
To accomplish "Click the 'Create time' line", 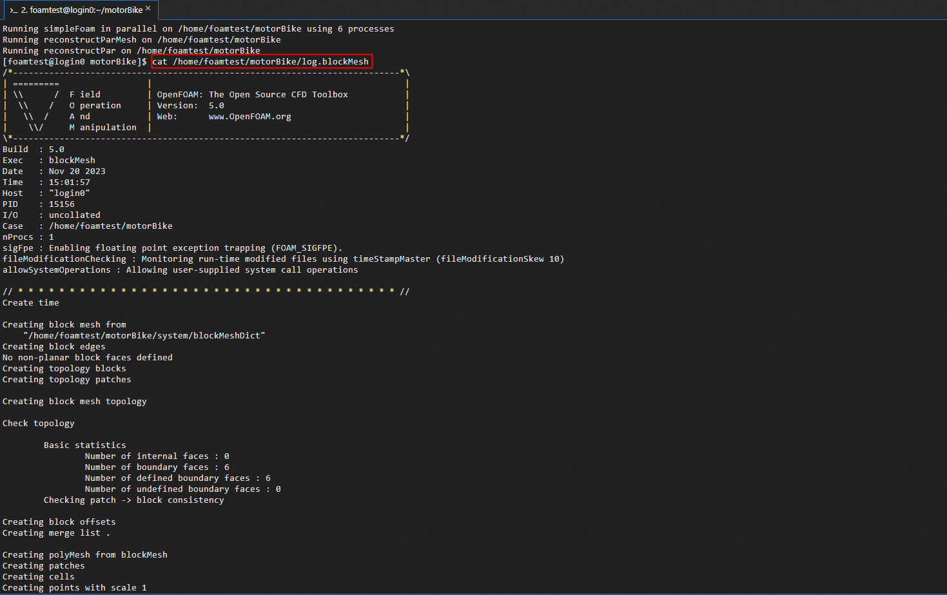I will coord(31,303).
